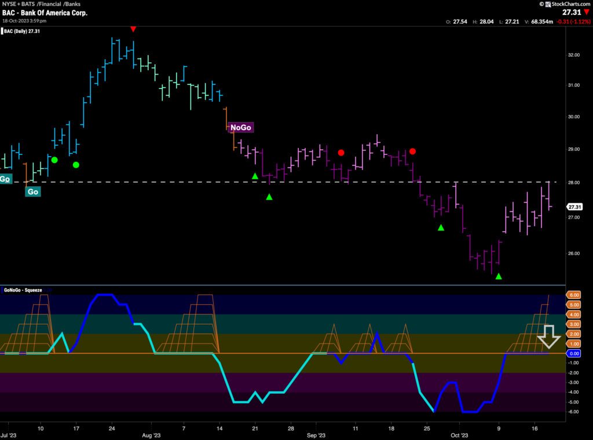Click the StockCharts.com logo
This screenshot has width=593, height=440.
click(563, 4)
